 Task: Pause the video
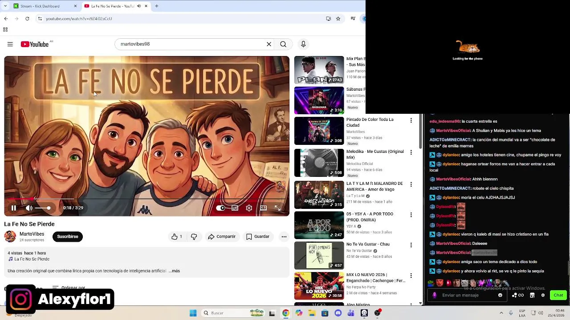click(14, 208)
